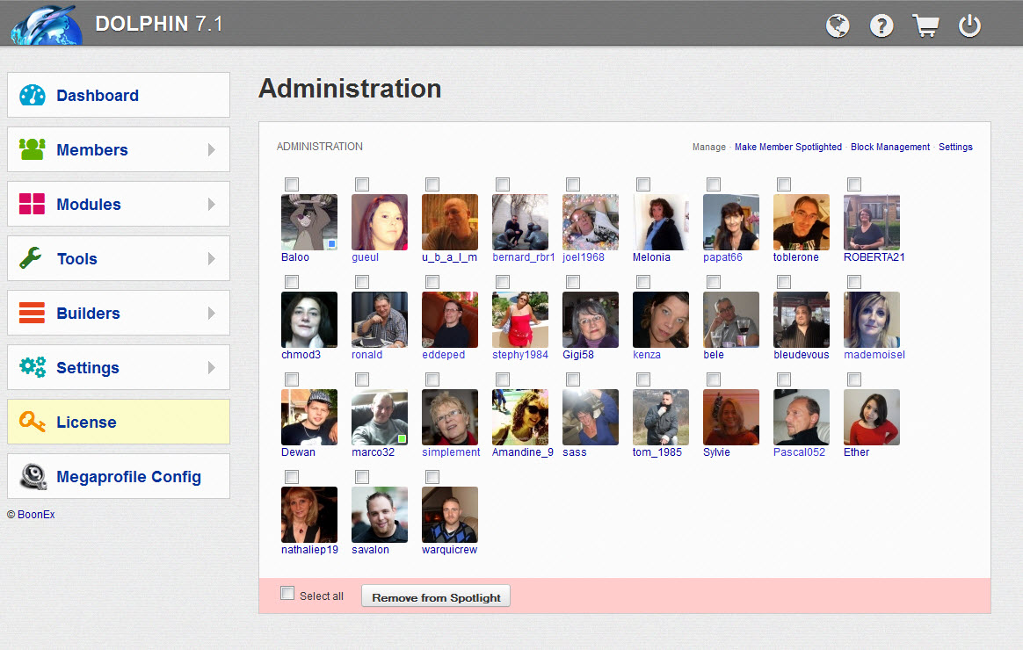Viewport: 1023px width, 650px height.
Task: Open the Settings link in Administration header
Action: [x=955, y=147]
